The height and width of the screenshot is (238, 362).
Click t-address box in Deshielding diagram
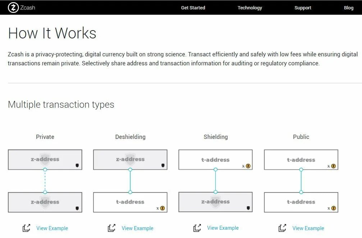click(x=130, y=202)
